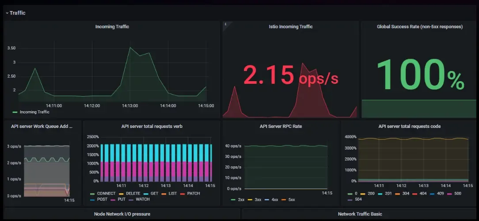
Task: Click the 2.15 ops/s stat value
Action: pyautogui.click(x=290, y=75)
